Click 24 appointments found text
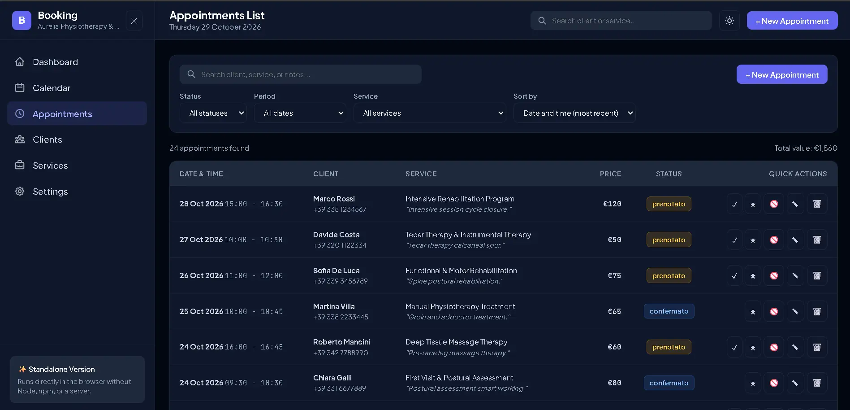The width and height of the screenshot is (850, 410). point(209,148)
